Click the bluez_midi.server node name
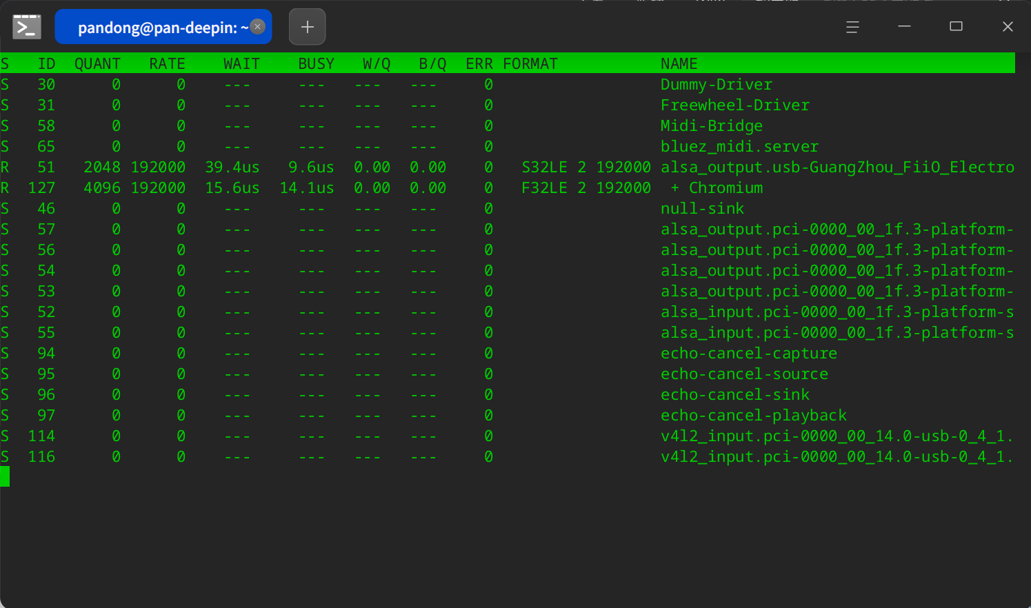Screen dimensions: 1031x608 point(739,146)
